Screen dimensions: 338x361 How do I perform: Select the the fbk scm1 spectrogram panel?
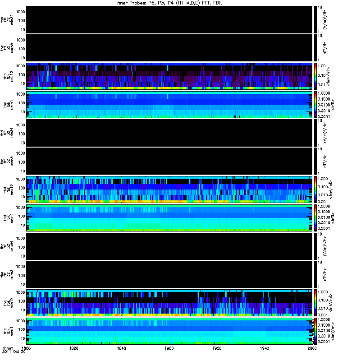pos(169,331)
